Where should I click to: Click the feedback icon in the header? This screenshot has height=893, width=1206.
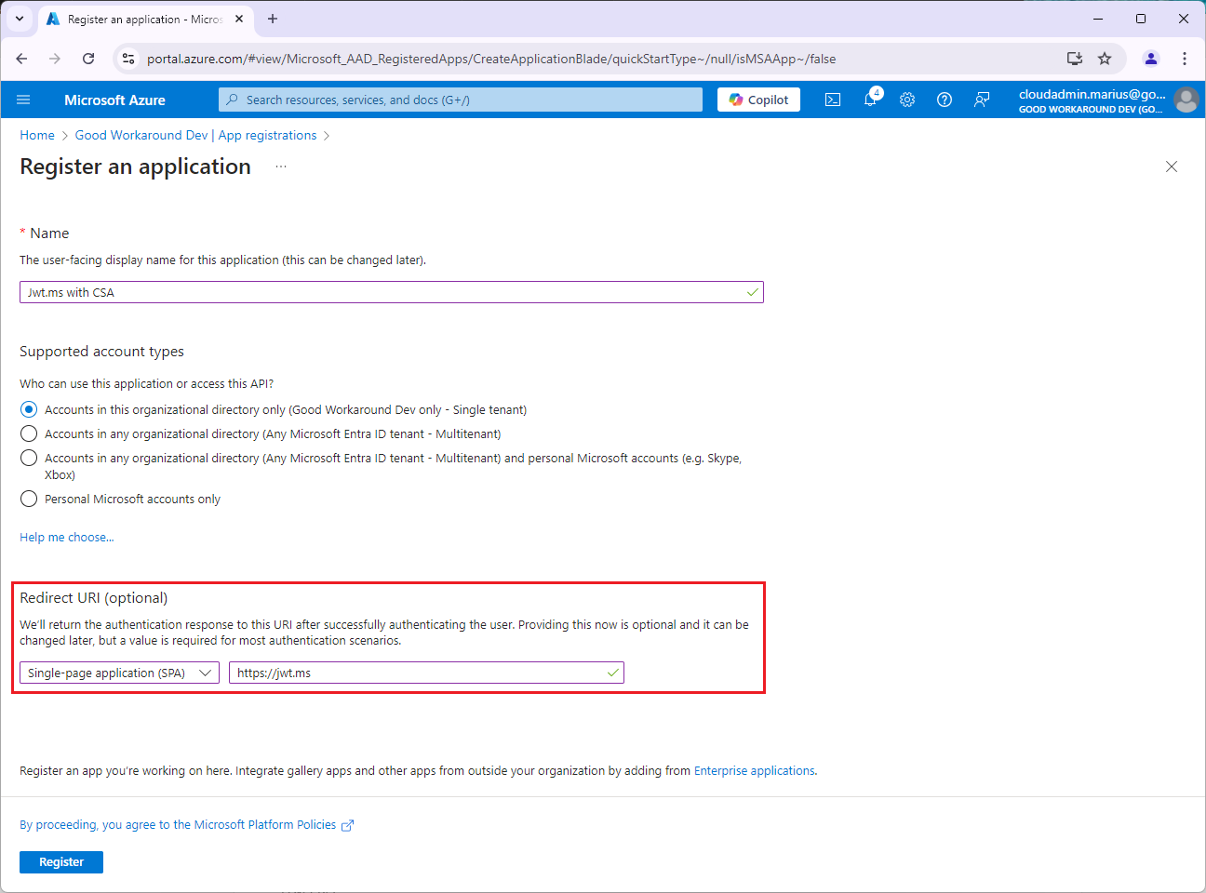[982, 100]
